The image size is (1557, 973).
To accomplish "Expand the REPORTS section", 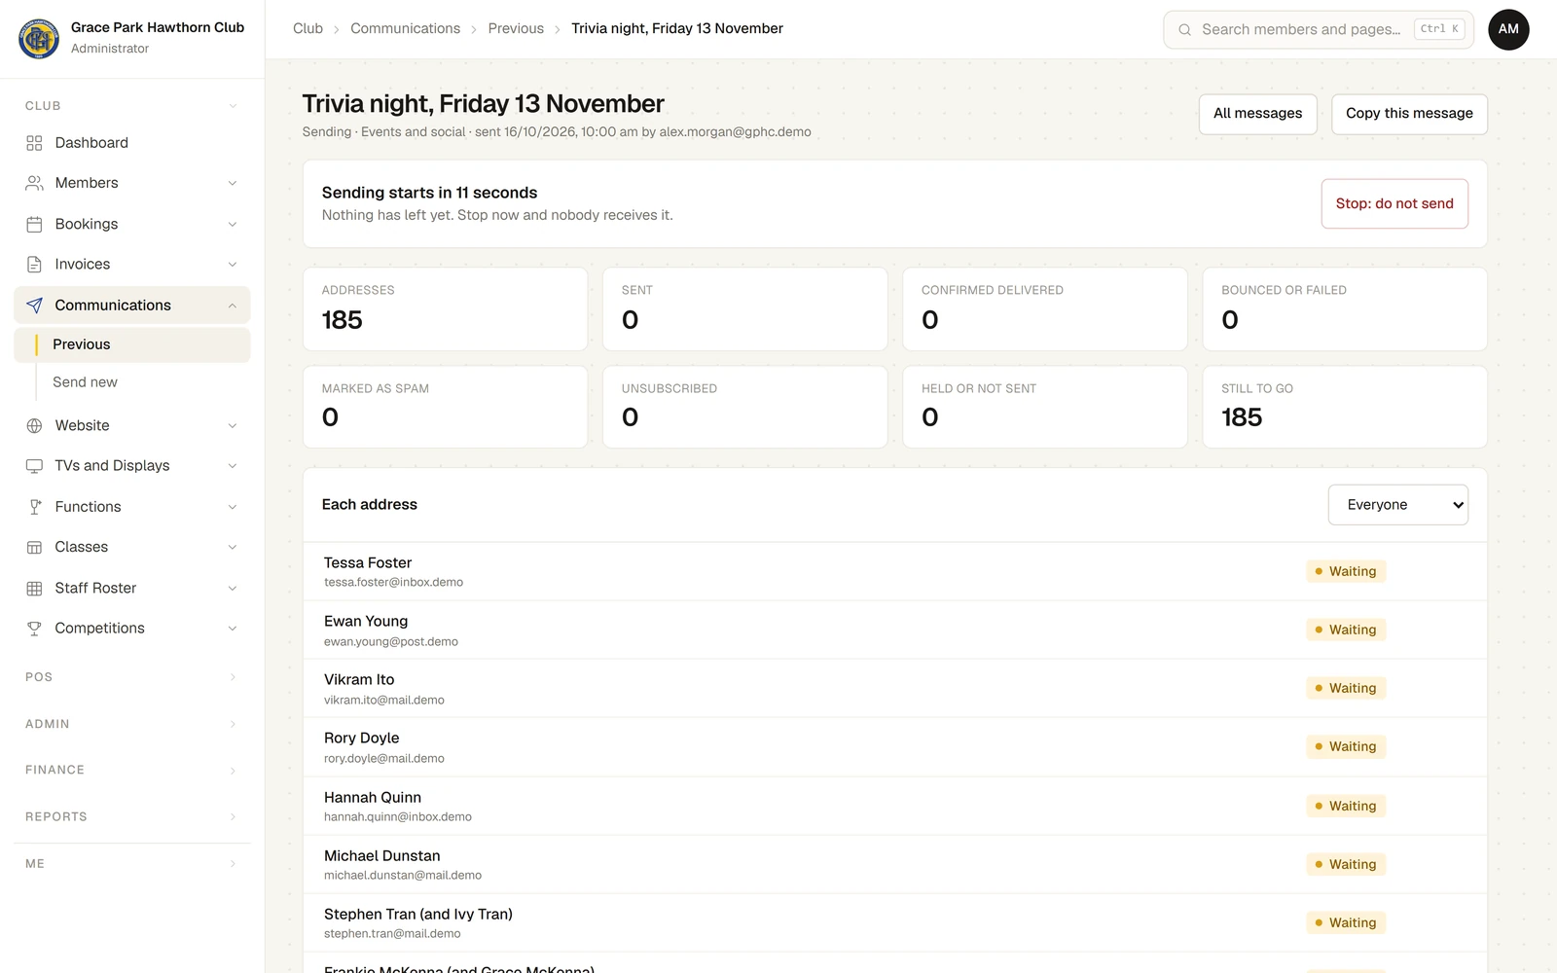I will (131, 816).
